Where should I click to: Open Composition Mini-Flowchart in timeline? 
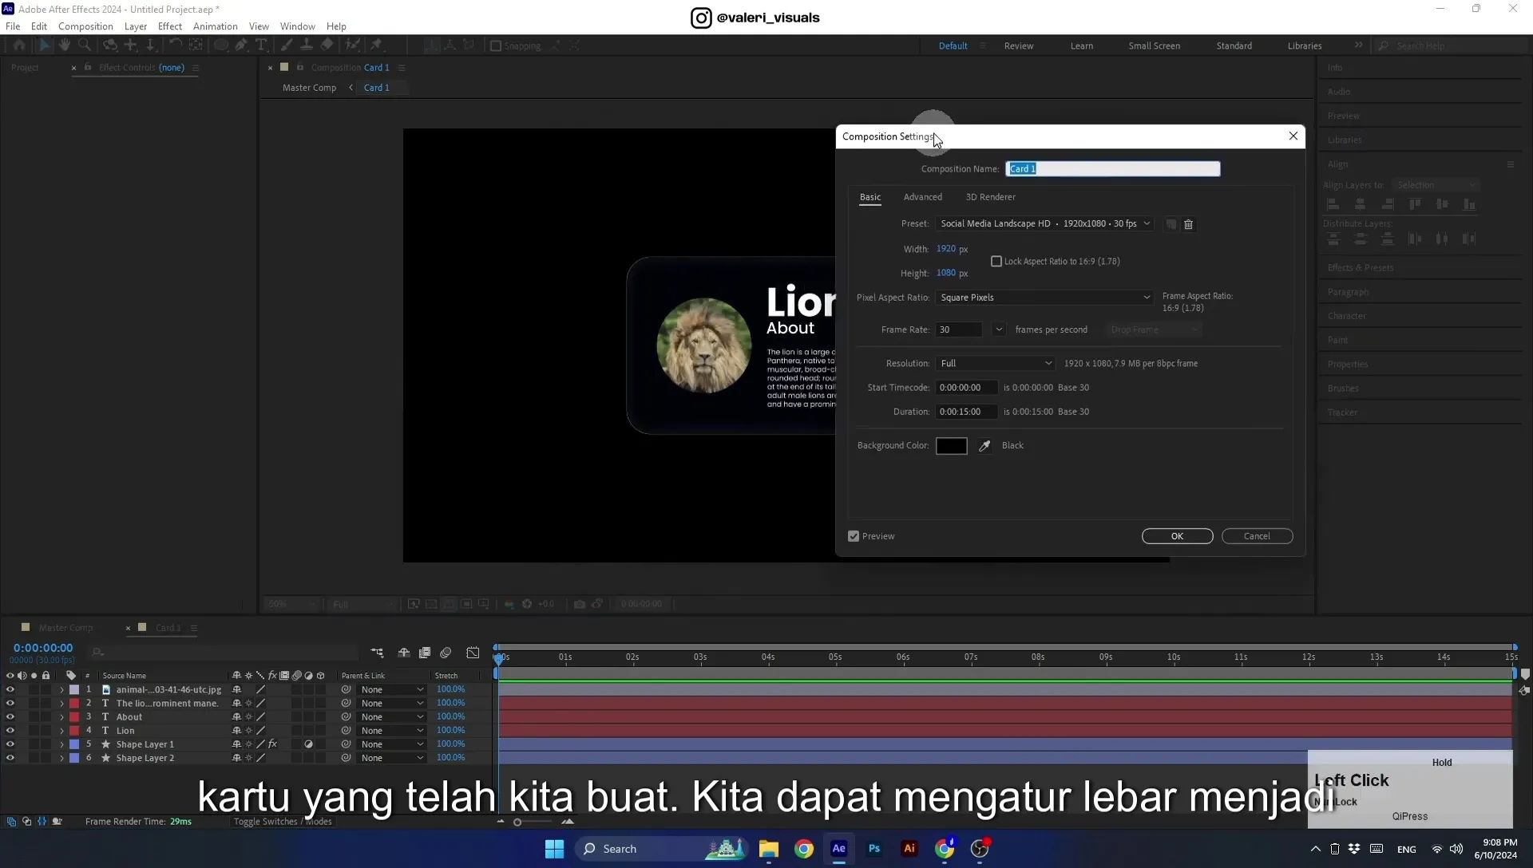pyautogui.click(x=377, y=653)
